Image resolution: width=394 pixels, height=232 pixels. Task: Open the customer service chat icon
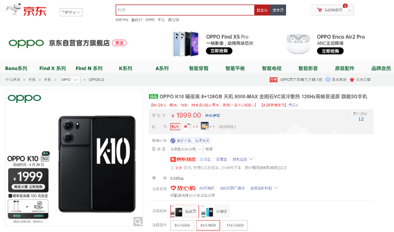click(328, 80)
